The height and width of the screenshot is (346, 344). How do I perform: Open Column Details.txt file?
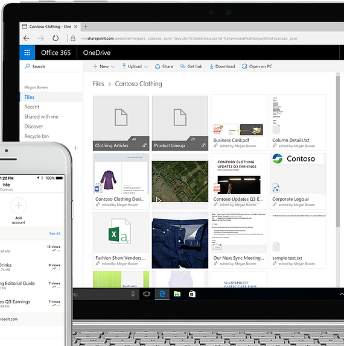[x=298, y=123]
